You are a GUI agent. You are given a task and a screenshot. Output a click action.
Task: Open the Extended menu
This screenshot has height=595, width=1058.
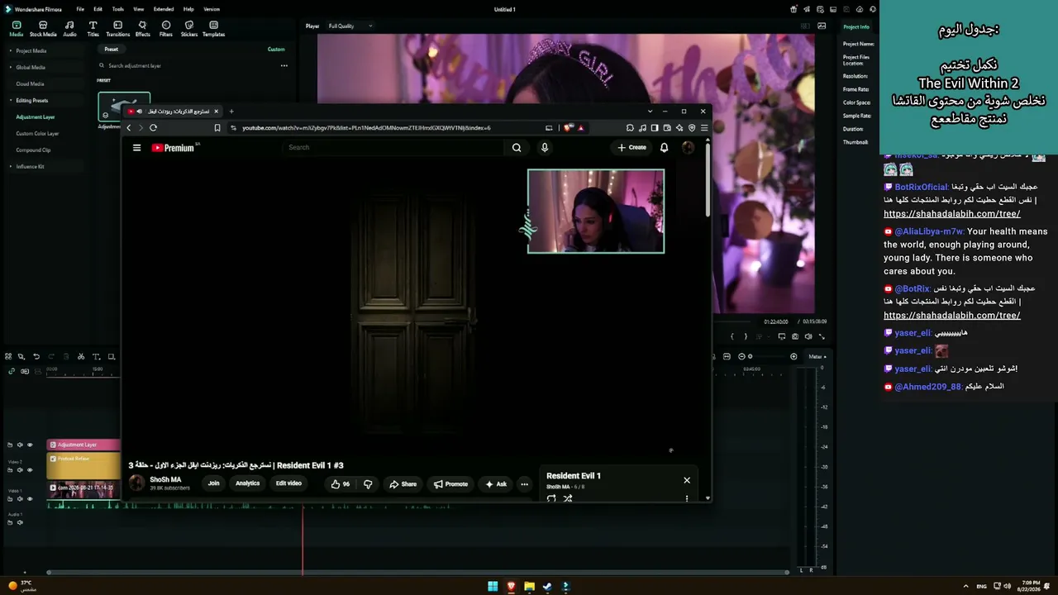pyautogui.click(x=164, y=9)
